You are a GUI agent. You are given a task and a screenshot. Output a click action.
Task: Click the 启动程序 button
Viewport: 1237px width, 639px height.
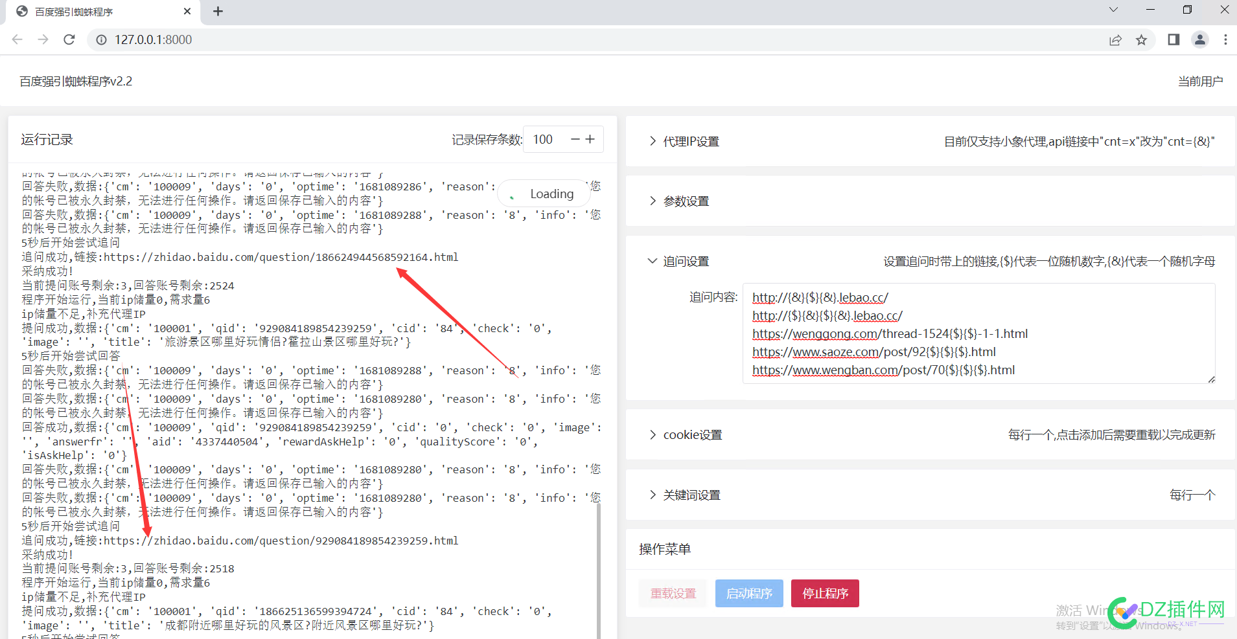749,594
